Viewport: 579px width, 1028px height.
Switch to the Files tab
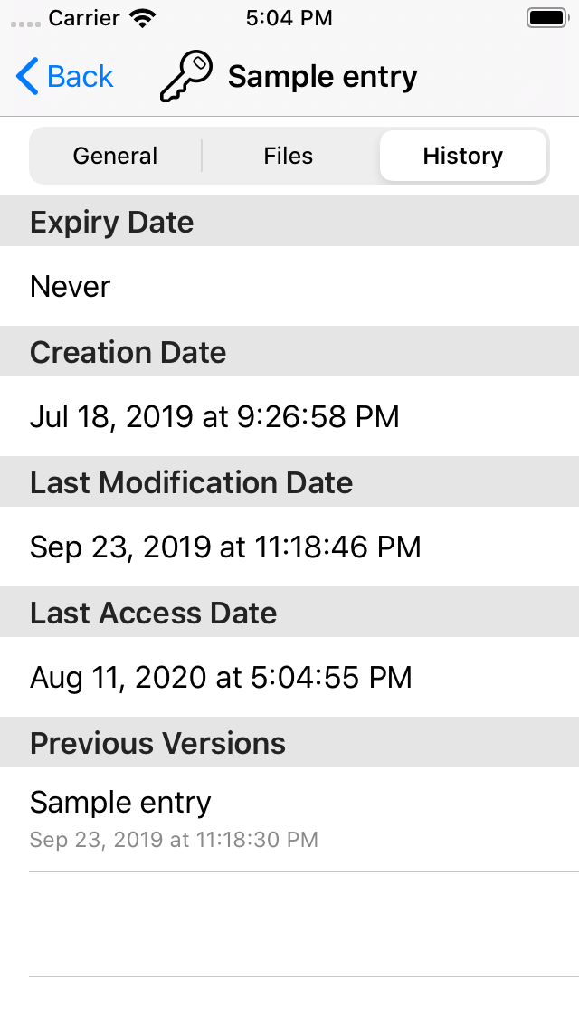(288, 156)
